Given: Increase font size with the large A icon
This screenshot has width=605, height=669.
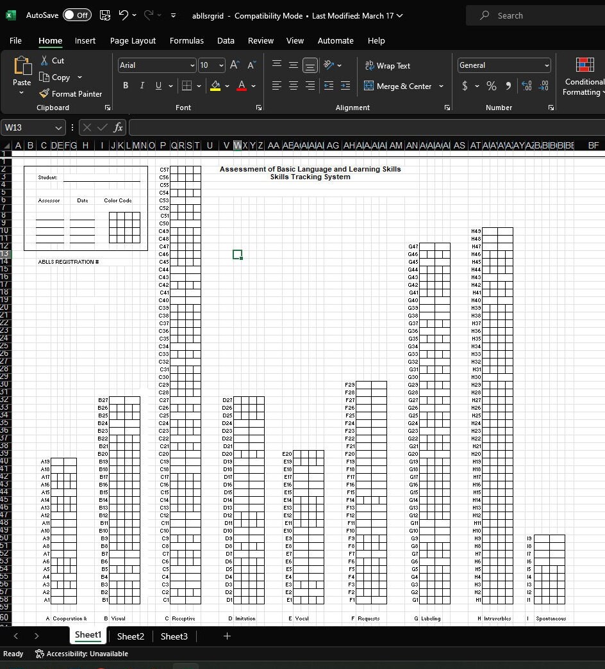Looking at the screenshot, I should click(235, 65).
